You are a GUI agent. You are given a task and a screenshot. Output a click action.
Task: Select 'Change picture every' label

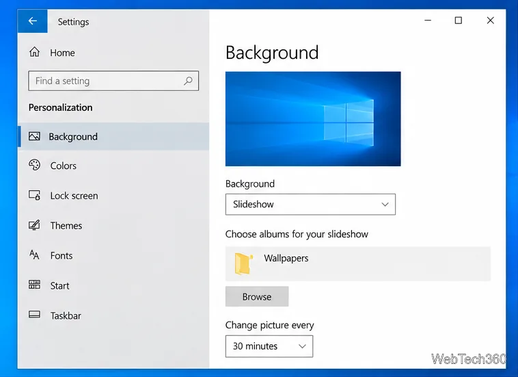269,325
